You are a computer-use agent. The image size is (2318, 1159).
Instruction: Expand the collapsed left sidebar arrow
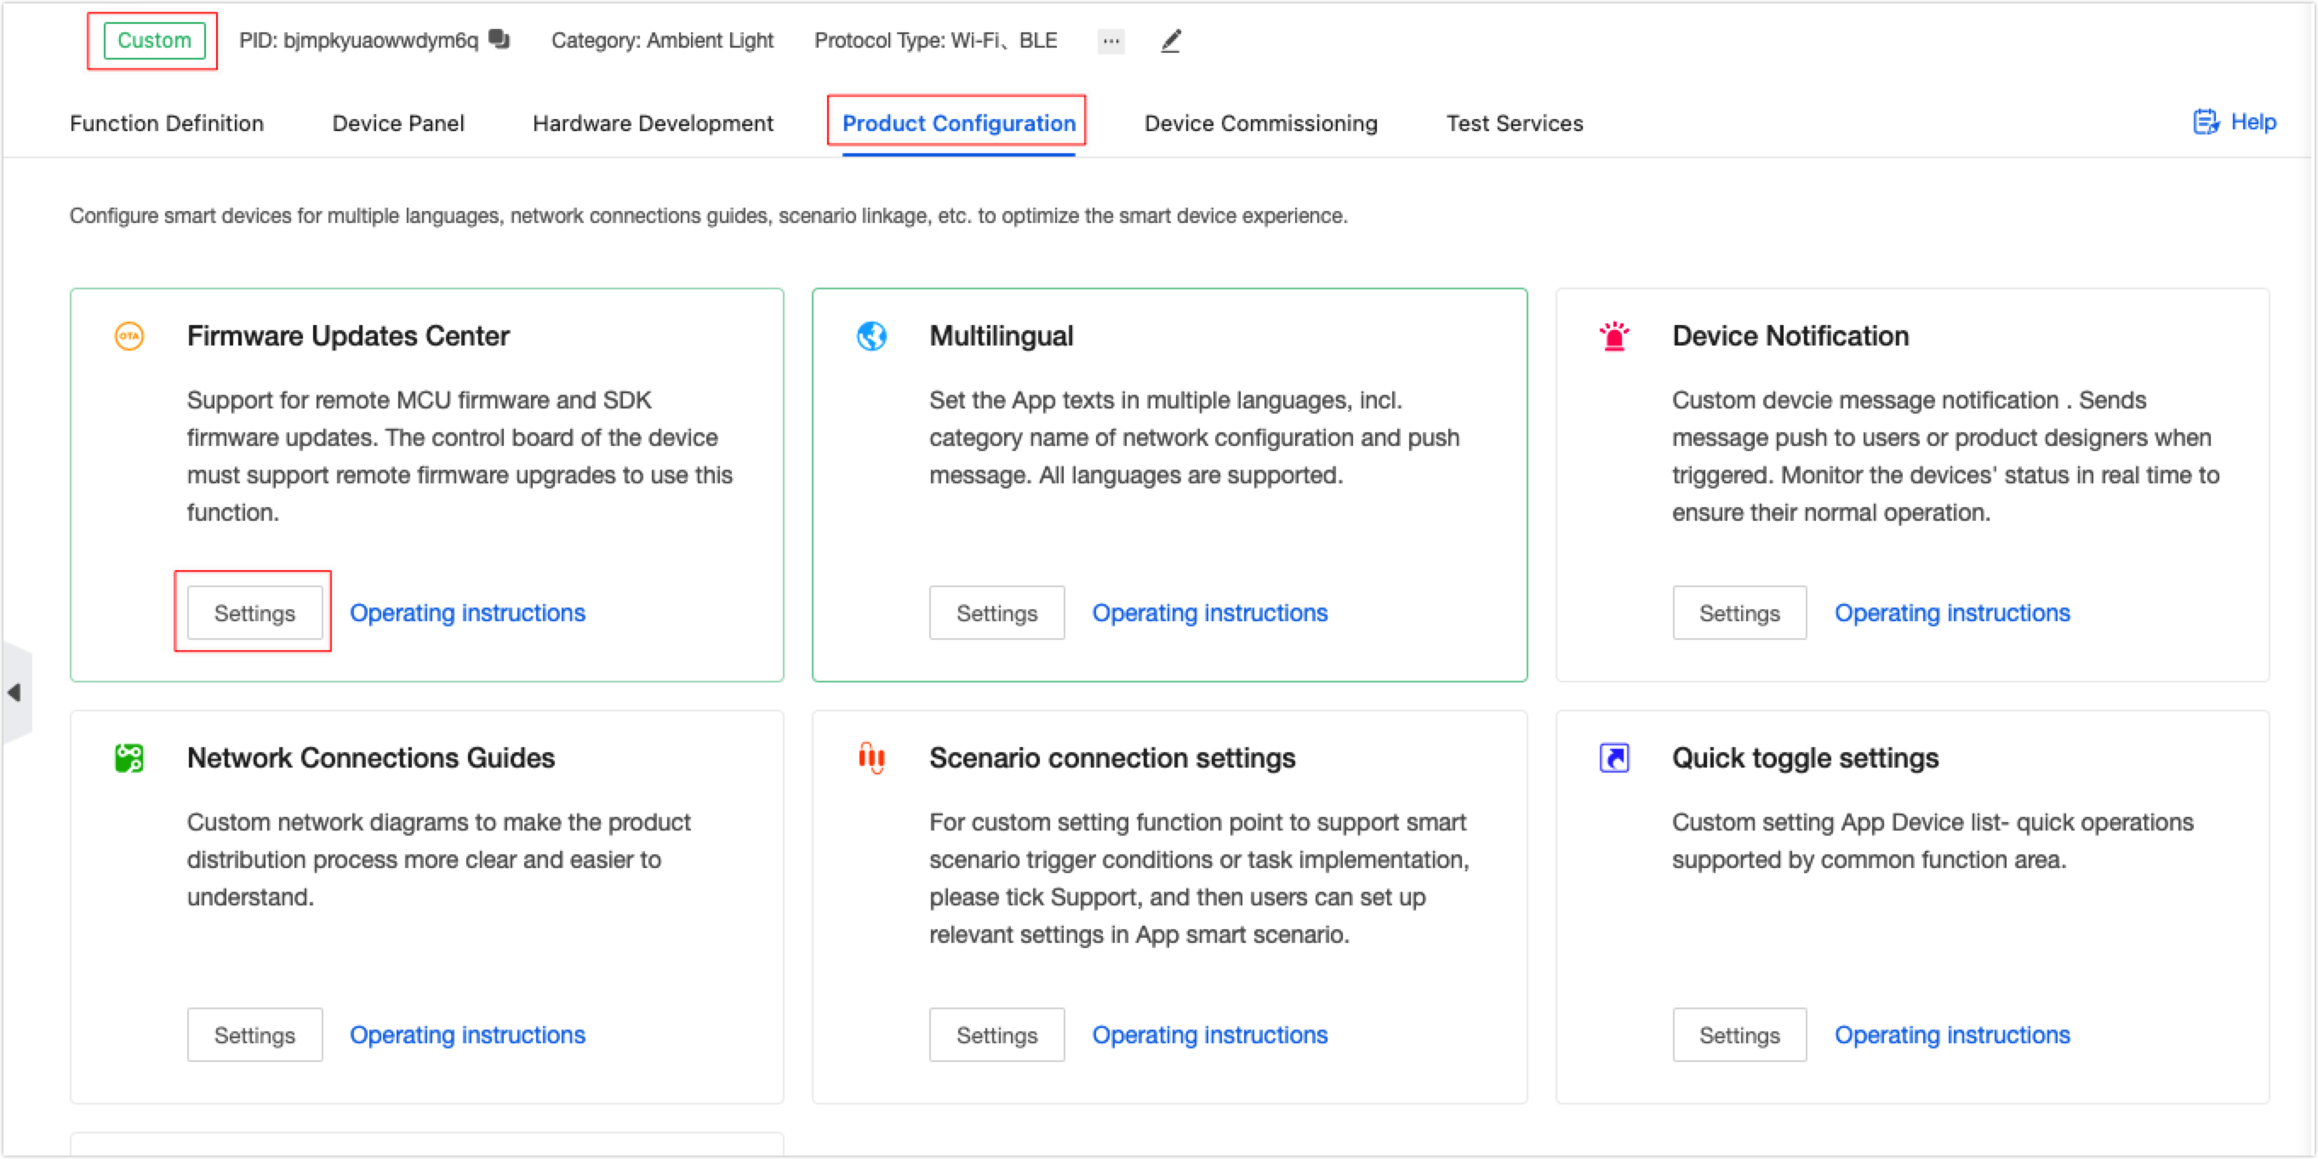coord(15,692)
